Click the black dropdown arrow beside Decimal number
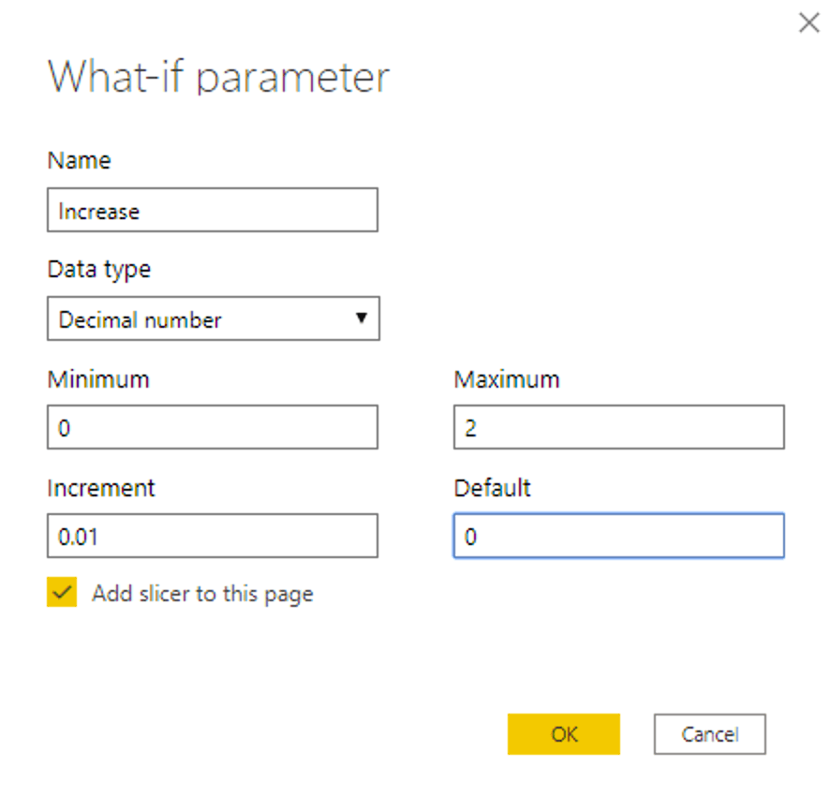The image size is (830, 796). (x=361, y=318)
